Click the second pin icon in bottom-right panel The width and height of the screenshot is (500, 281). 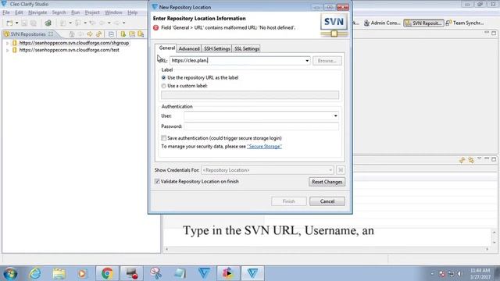(471, 160)
